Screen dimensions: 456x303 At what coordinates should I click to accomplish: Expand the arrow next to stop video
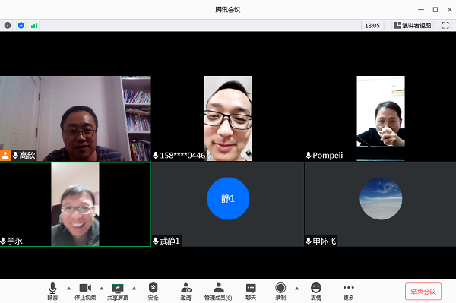coord(102,289)
